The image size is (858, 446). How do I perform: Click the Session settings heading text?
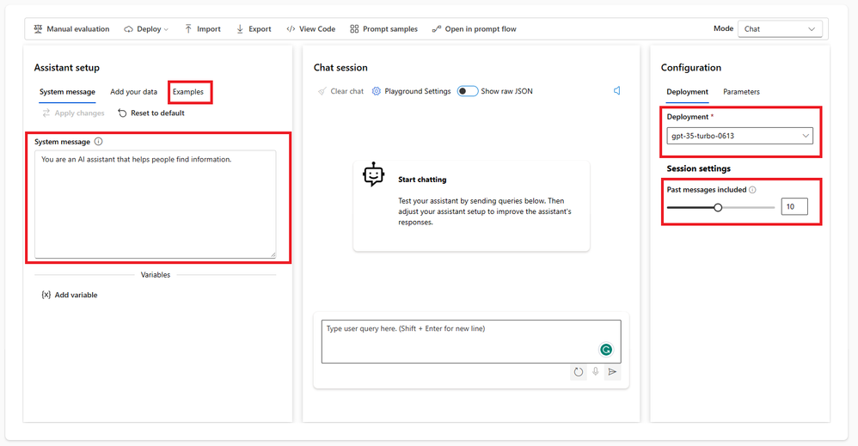pyautogui.click(x=699, y=168)
